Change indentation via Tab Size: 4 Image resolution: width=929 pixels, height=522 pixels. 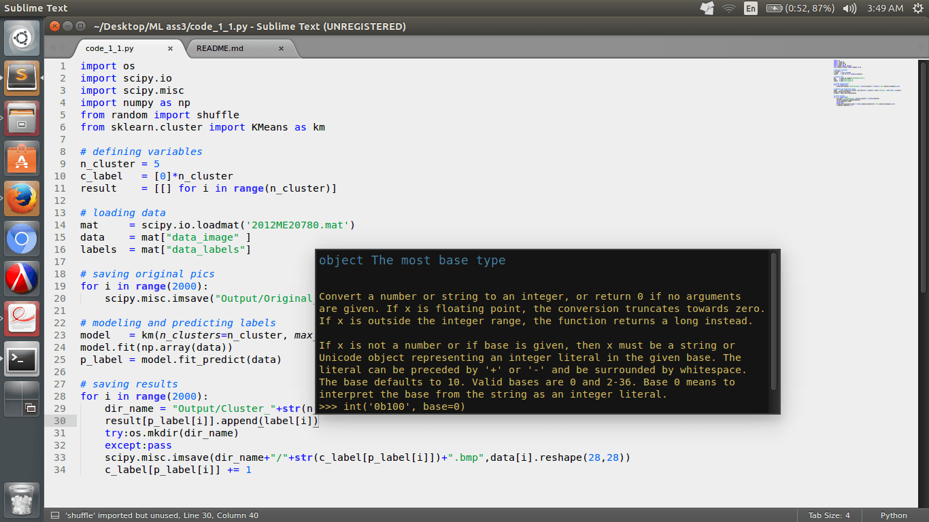(829, 515)
